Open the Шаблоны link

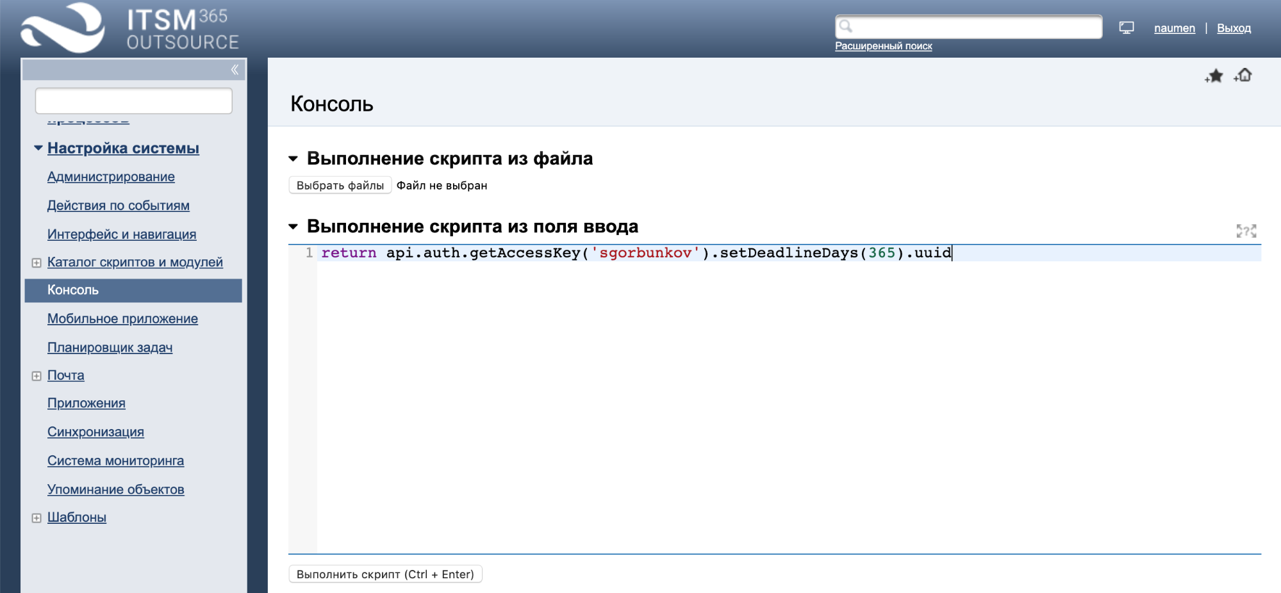pos(77,517)
